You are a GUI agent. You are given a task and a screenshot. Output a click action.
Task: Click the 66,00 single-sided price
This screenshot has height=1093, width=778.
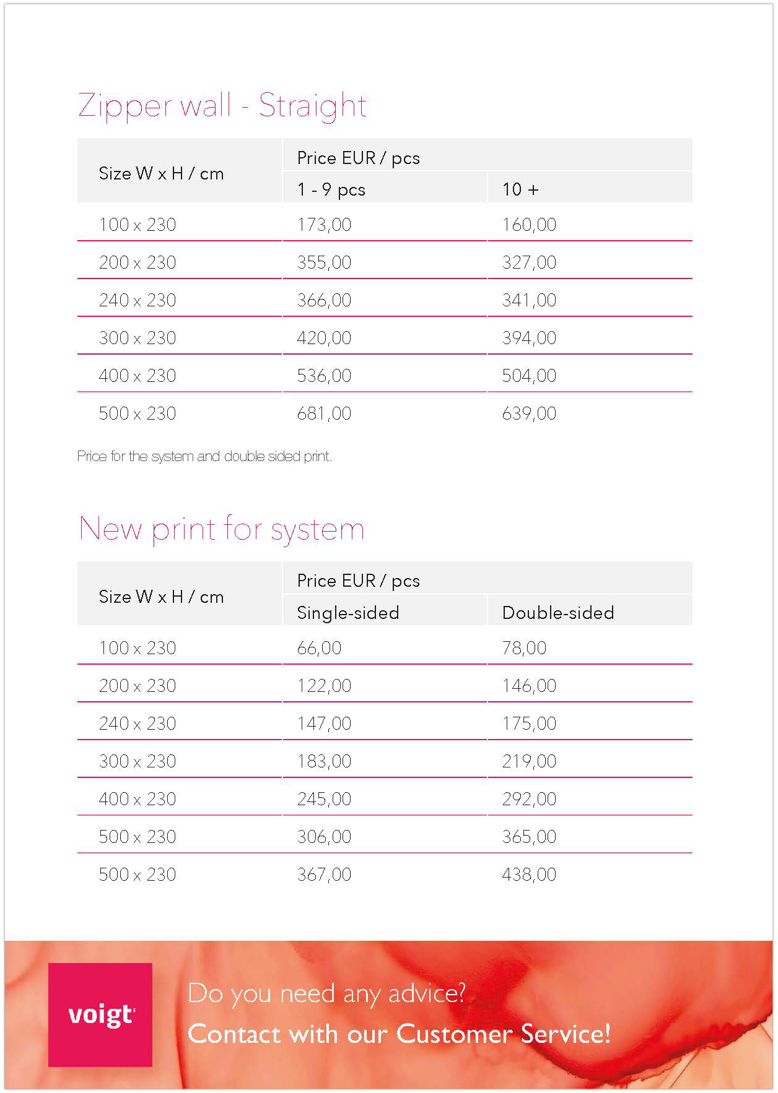point(319,648)
